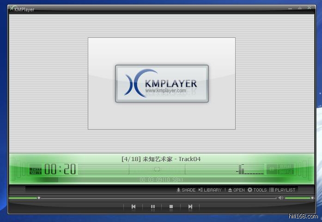This screenshot has height=222, width=322.
Task: Toggle the REPEAT mode
Action: pyautogui.click(x=286, y=166)
